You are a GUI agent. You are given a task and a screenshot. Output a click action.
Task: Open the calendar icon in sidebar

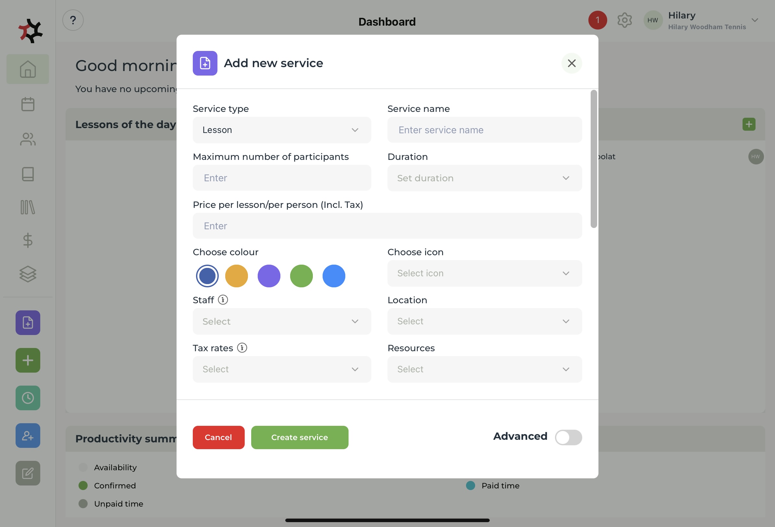point(28,104)
